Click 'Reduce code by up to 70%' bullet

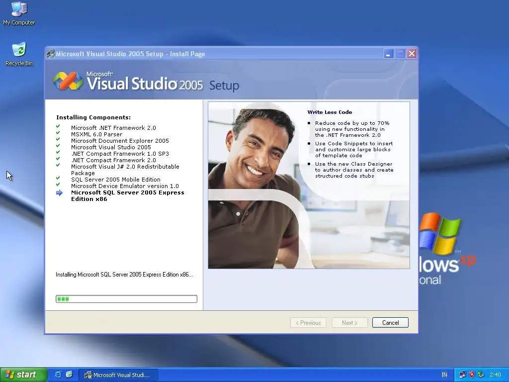352,129
